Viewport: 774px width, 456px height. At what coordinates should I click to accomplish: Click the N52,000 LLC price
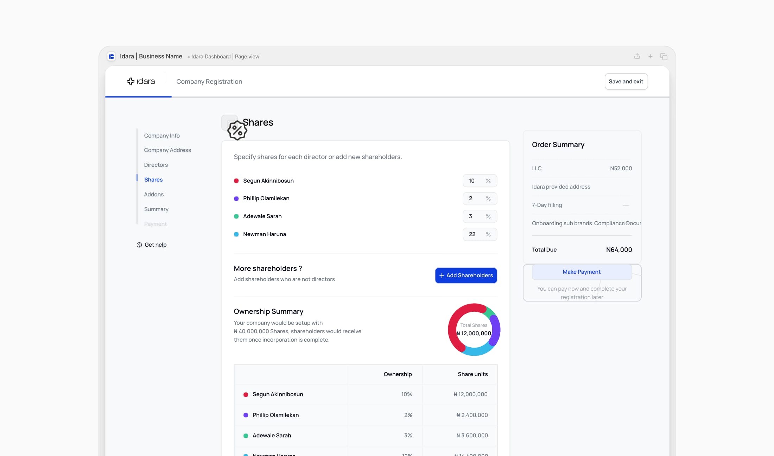621,169
